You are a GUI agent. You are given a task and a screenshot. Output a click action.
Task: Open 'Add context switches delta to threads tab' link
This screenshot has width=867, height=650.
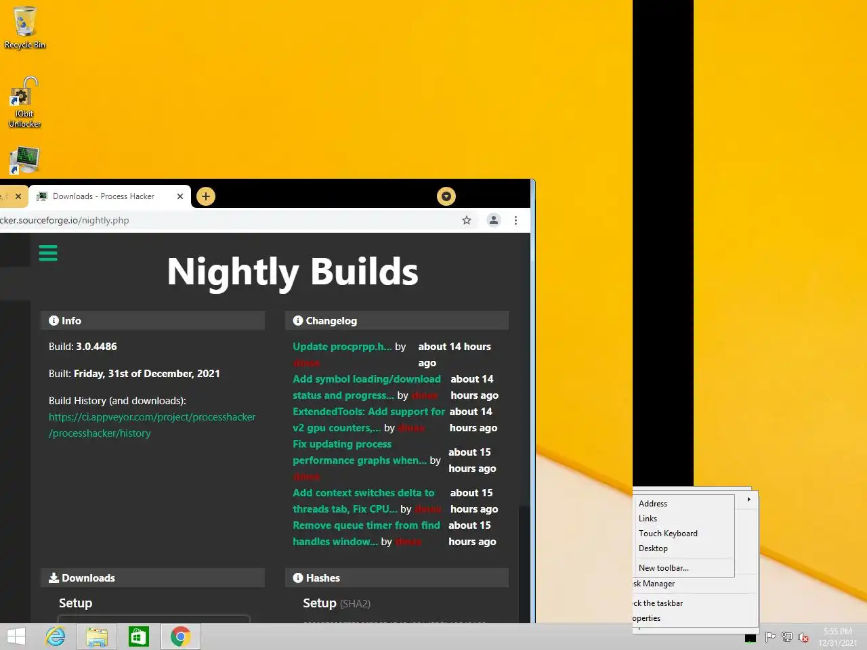(364, 501)
